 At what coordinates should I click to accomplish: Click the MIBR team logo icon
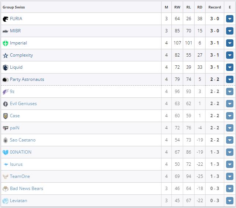coord(6,31)
